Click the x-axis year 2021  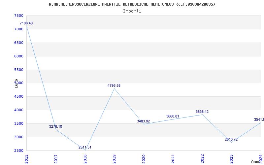click(x=173, y=159)
